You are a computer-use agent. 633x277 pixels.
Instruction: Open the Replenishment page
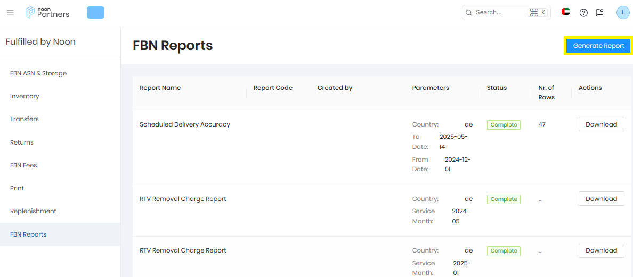click(x=60, y=211)
